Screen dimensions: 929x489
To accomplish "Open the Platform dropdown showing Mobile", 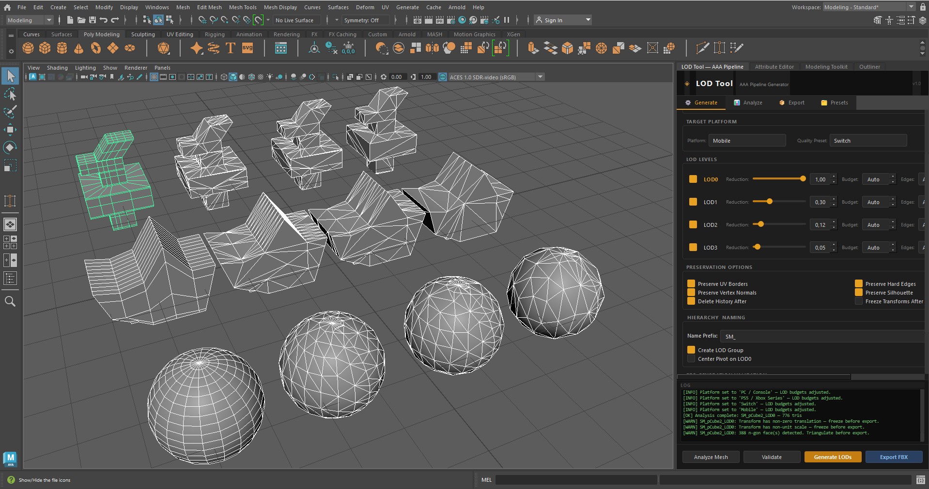I will click(747, 141).
